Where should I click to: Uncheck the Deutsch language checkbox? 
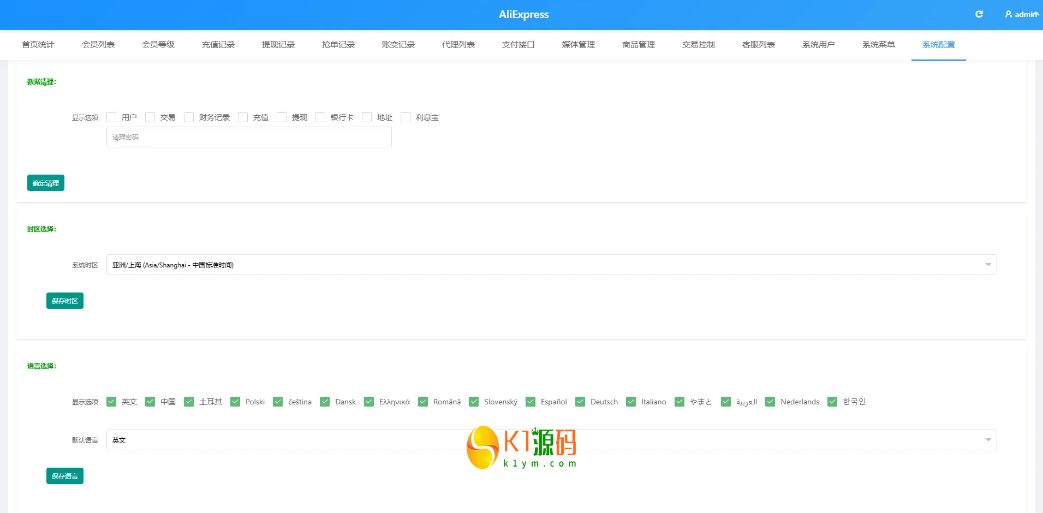pyautogui.click(x=580, y=402)
